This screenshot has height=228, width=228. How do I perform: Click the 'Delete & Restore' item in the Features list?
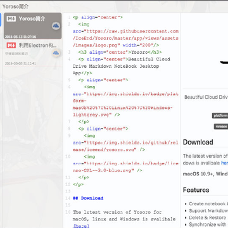pyautogui.click(x=207, y=217)
